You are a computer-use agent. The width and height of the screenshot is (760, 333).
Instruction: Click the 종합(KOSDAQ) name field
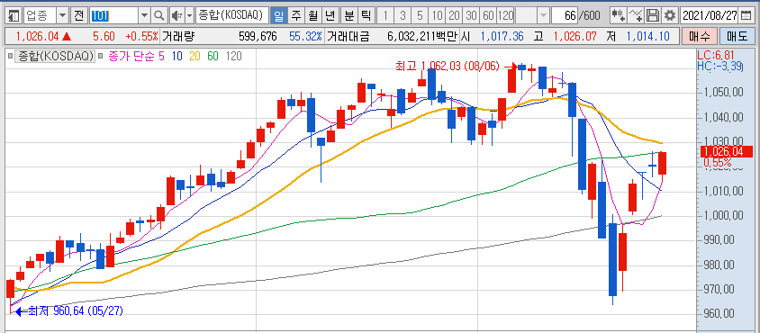tap(232, 16)
